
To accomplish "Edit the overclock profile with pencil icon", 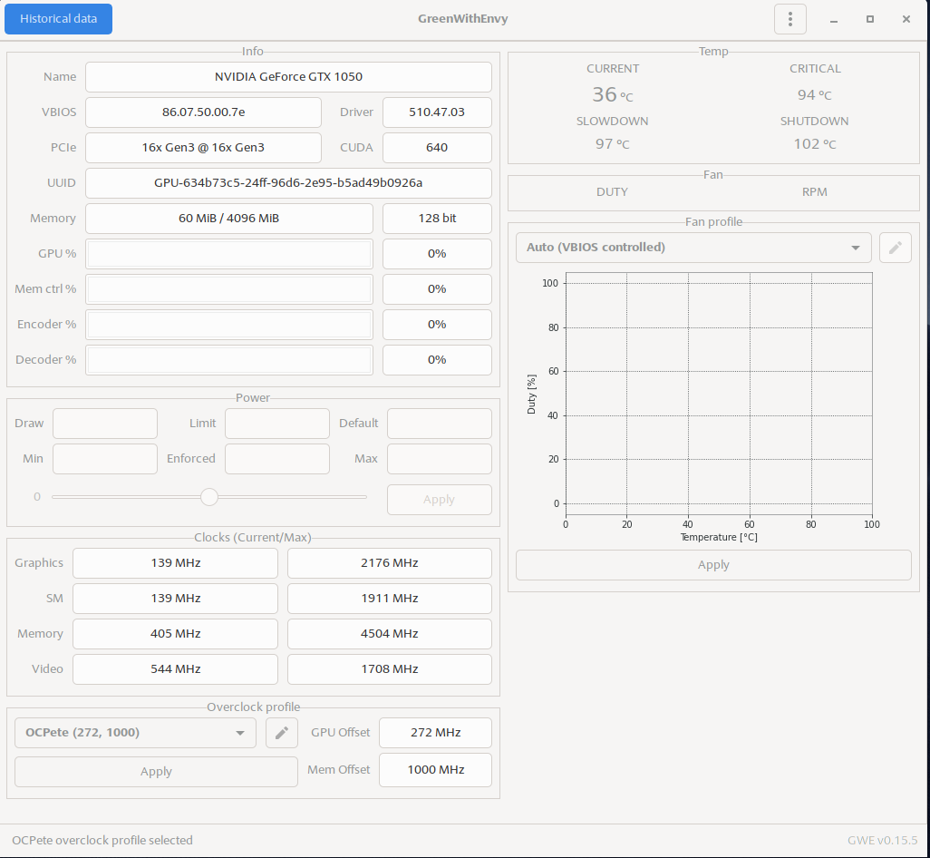I will [x=282, y=733].
